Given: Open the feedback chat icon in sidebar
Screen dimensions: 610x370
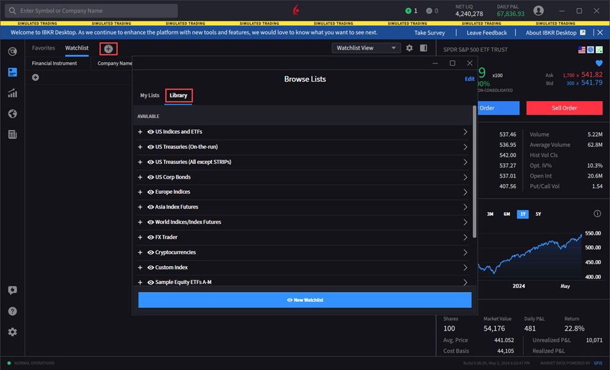Looking at the screenshot, I should coord(12,290).
